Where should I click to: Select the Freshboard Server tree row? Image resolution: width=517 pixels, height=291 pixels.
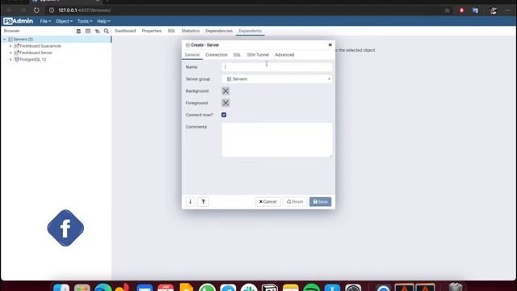click(56, 53)
